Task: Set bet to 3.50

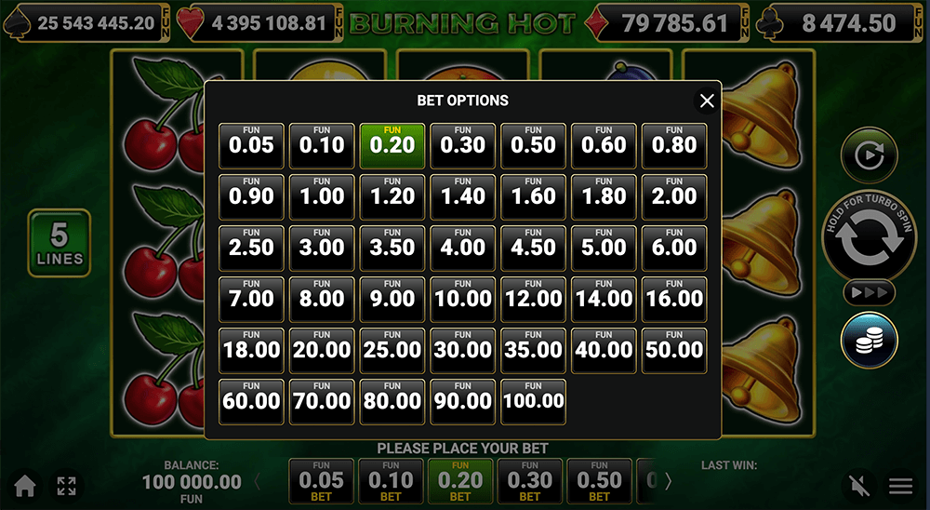Action: [392, 248]
